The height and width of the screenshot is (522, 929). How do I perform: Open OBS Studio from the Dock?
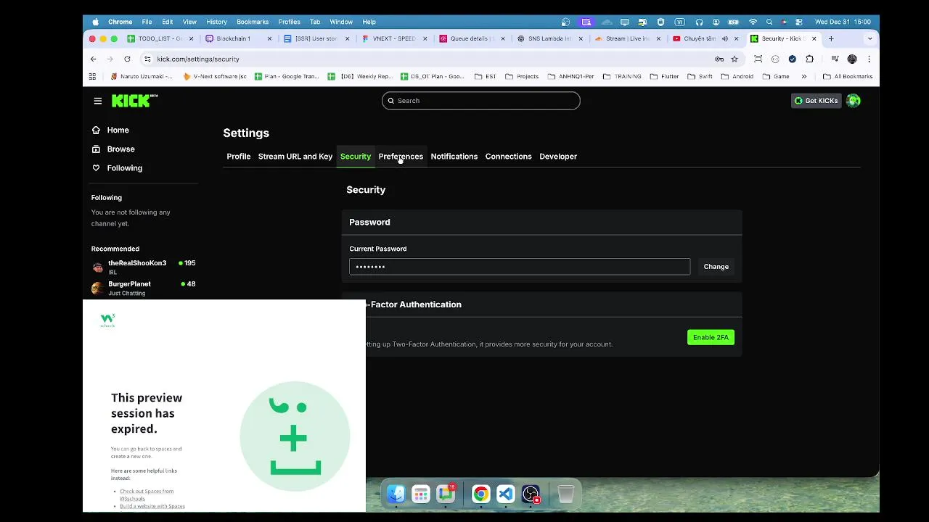(531, 494)
